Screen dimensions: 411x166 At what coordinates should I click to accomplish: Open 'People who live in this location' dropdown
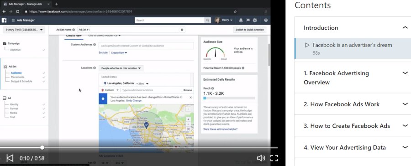tap(121, 68)
